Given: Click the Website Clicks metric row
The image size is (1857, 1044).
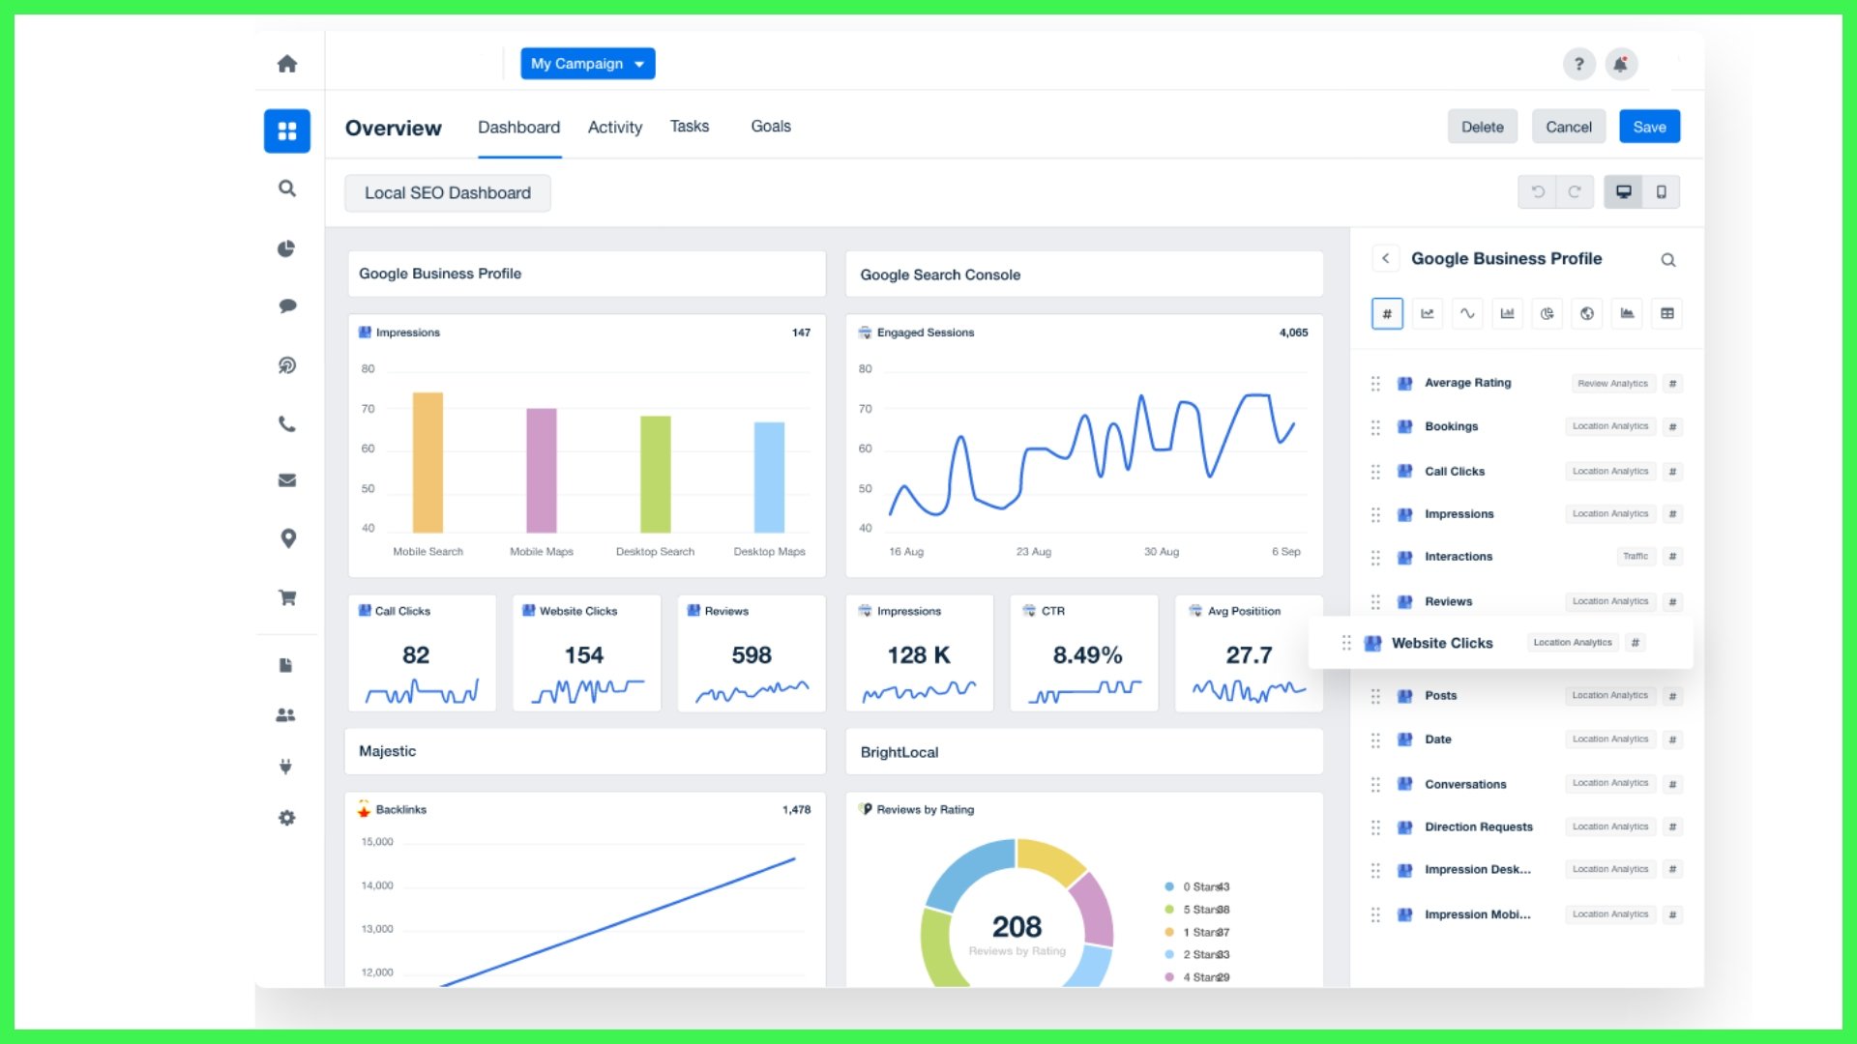Looking at the screenshot, I should coord(1441,643).
